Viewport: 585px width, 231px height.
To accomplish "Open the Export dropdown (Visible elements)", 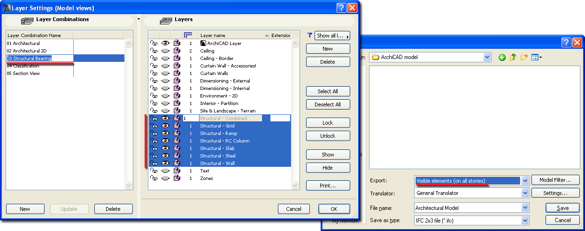I will click(525, 180).
